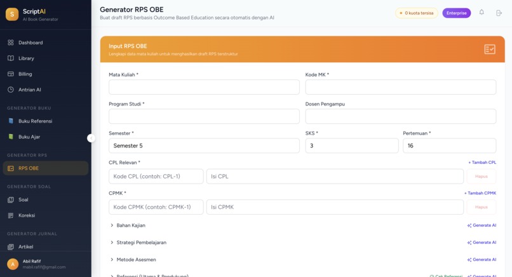Click the SKS field
This screenshot has height=277, width=512.
pyautogui.click(x=352, y=145)
